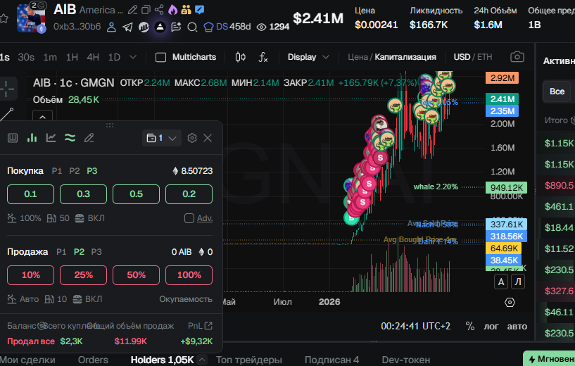Select the line chart panel mode
This screenshot has height=366, width=575.
(x=51, y=138)
